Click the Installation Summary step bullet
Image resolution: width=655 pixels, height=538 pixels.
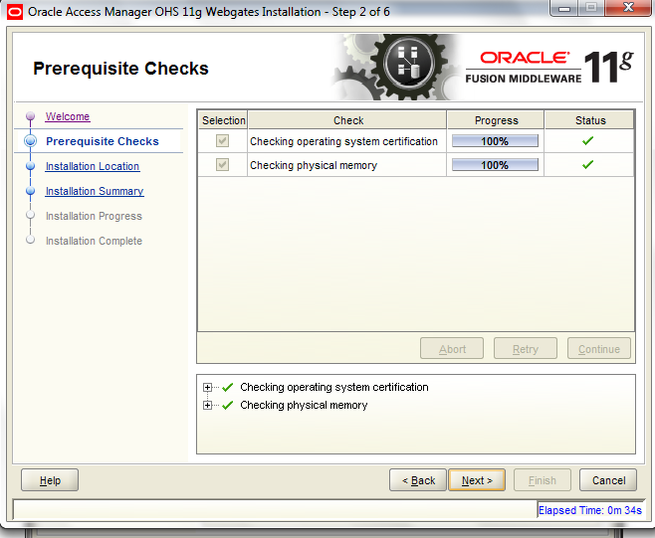(x=30, y=191)
